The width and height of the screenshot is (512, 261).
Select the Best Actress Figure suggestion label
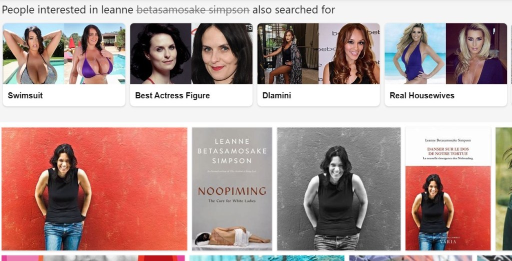click(x=172, y=95)
